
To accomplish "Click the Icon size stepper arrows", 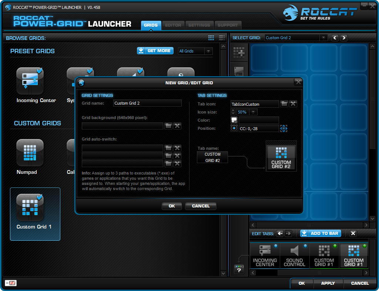I will (233, 112).
